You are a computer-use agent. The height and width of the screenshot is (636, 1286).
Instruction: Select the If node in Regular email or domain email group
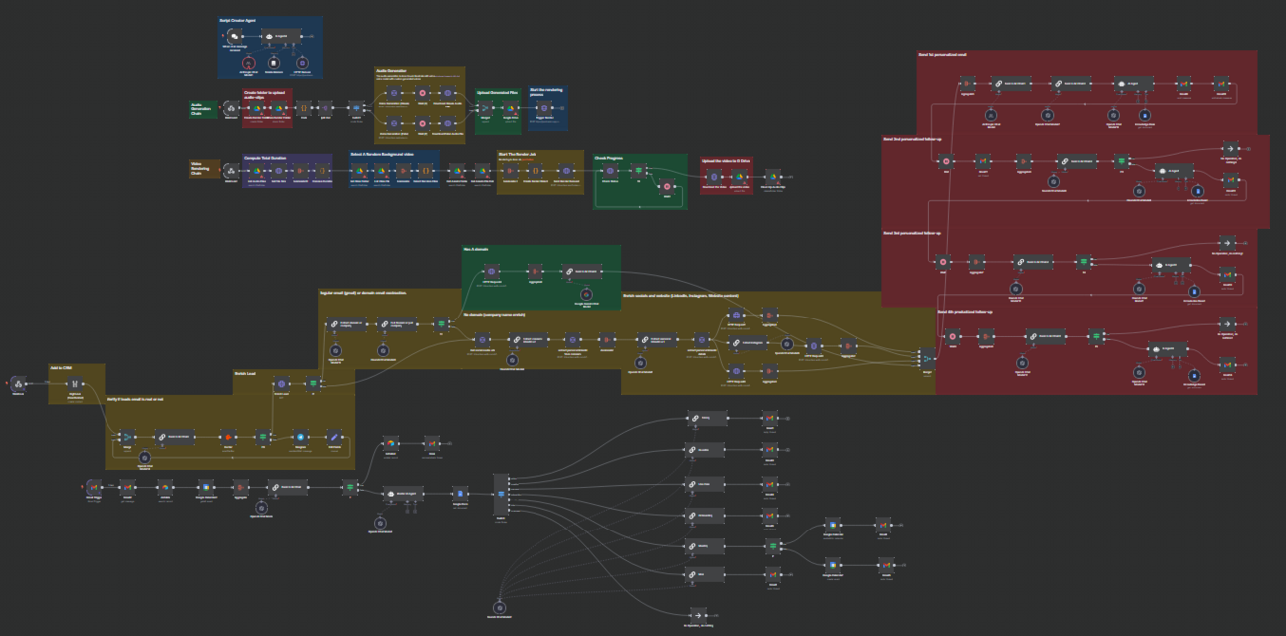click(441, 324)
